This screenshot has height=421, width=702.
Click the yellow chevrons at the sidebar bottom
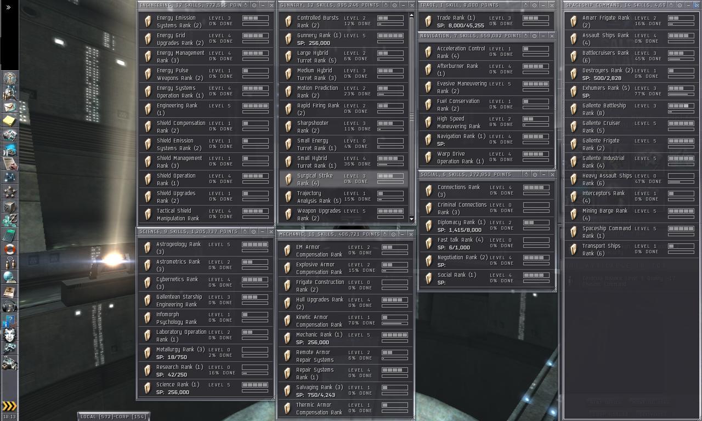(x=9, y=406)
